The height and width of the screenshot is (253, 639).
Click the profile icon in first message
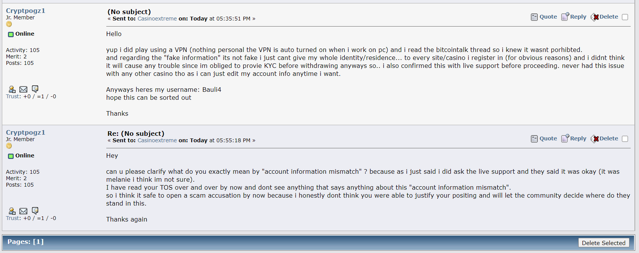(x=12, y=89)
